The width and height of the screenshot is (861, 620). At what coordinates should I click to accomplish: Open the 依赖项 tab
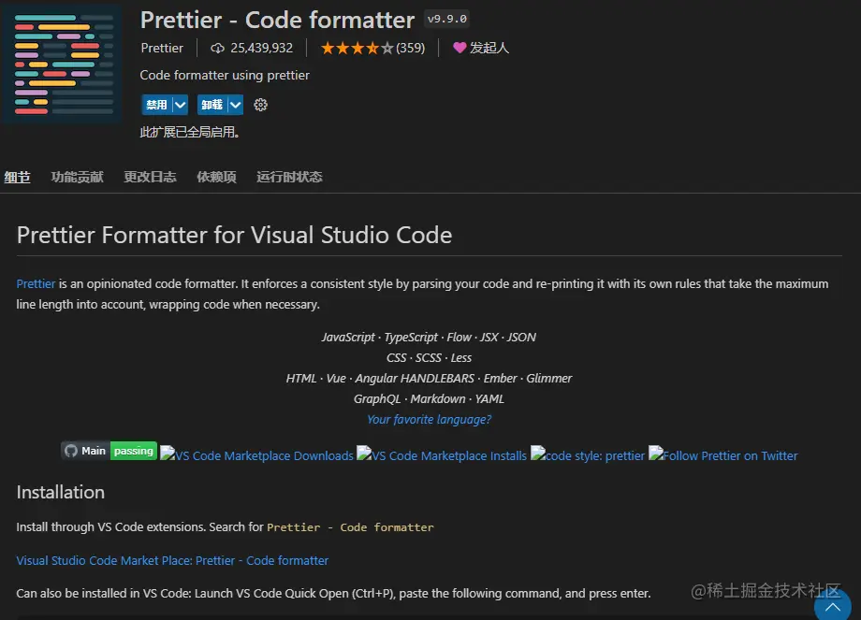216,177
